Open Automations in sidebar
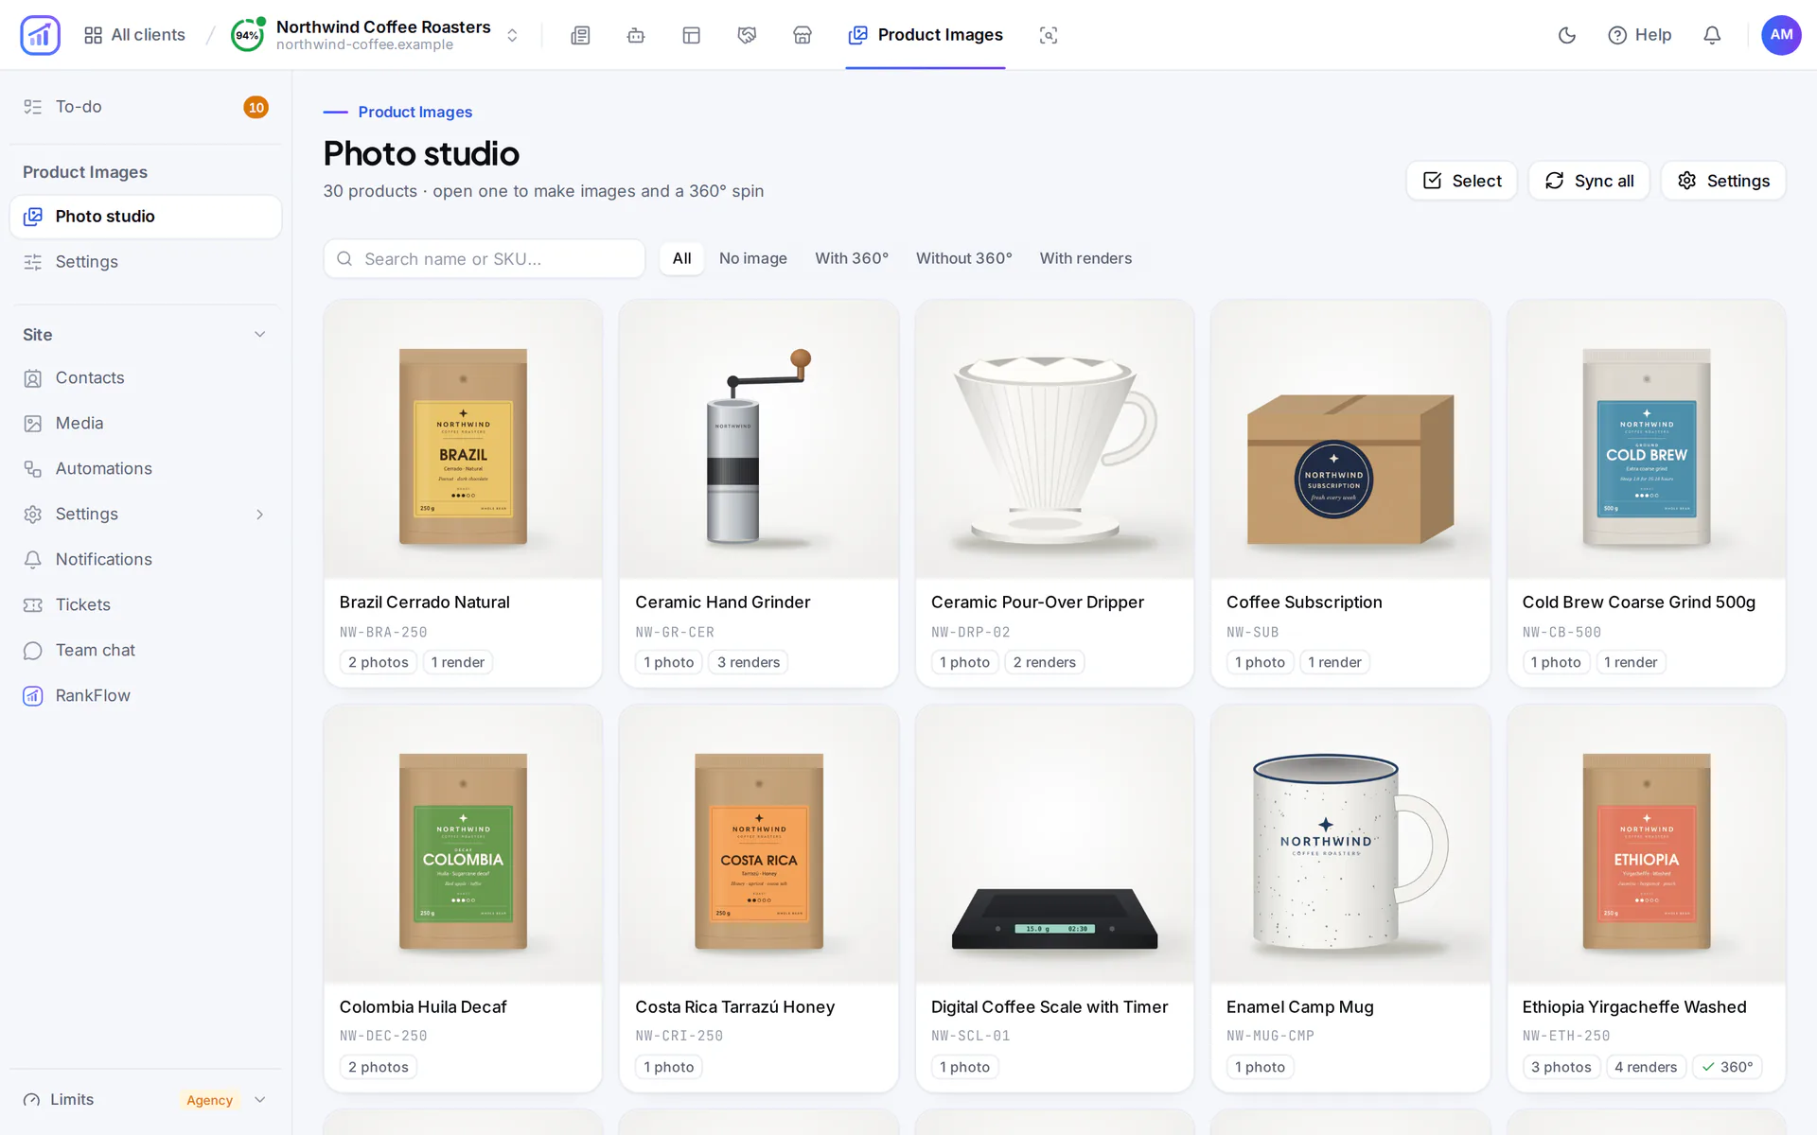 146,469
